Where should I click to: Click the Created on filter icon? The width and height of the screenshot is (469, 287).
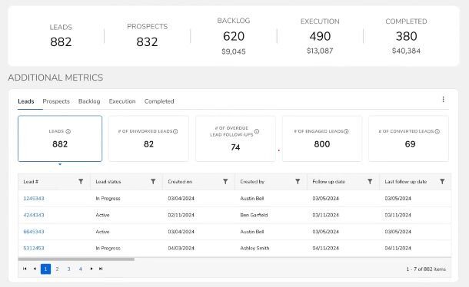225,182
